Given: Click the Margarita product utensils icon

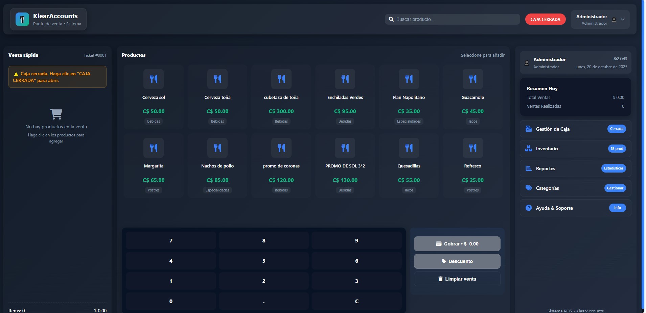Looking at the screenshot, I should tap(154, 148).
